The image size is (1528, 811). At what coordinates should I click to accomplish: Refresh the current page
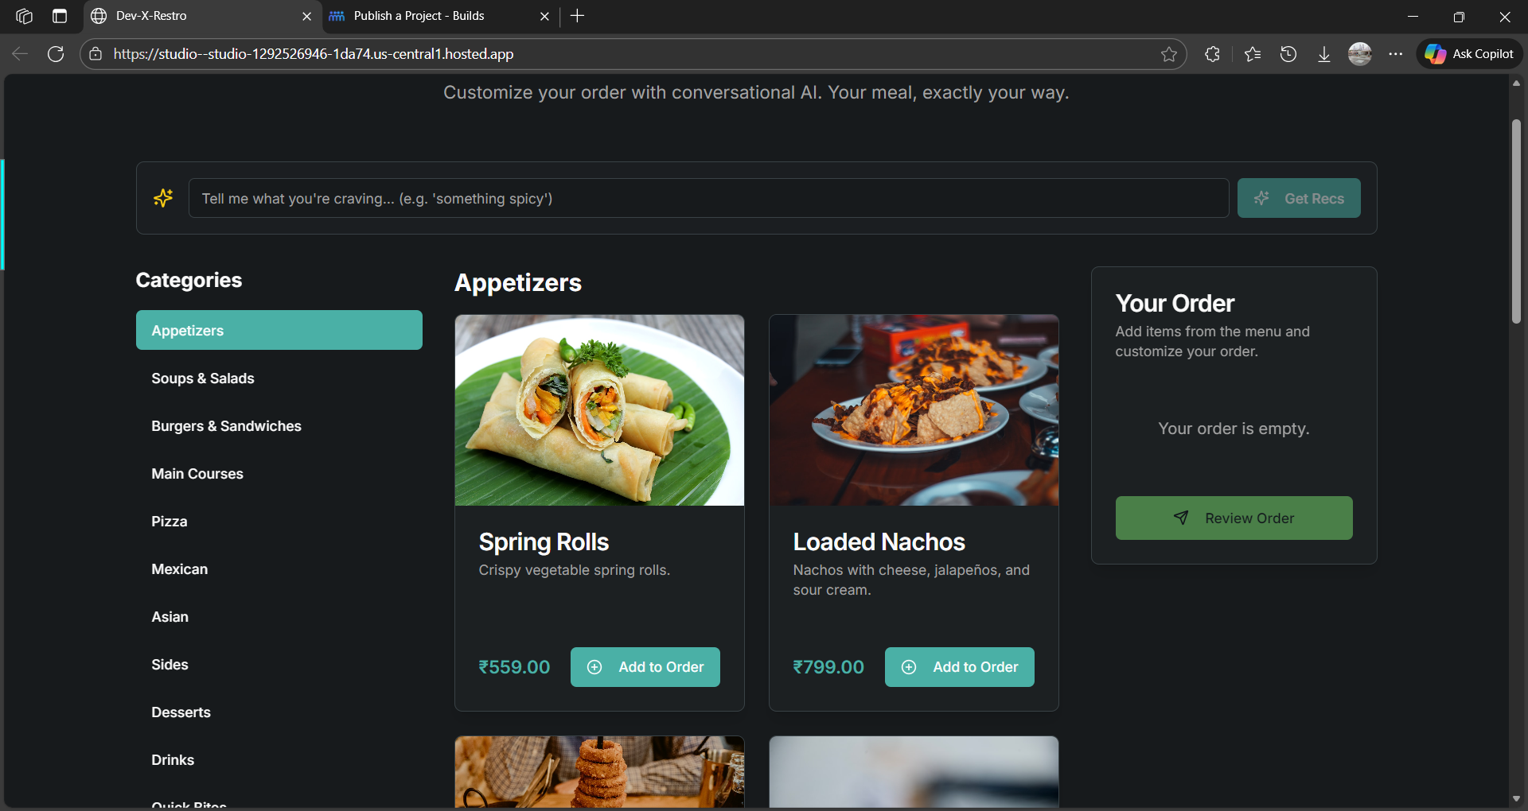point(56,54)
